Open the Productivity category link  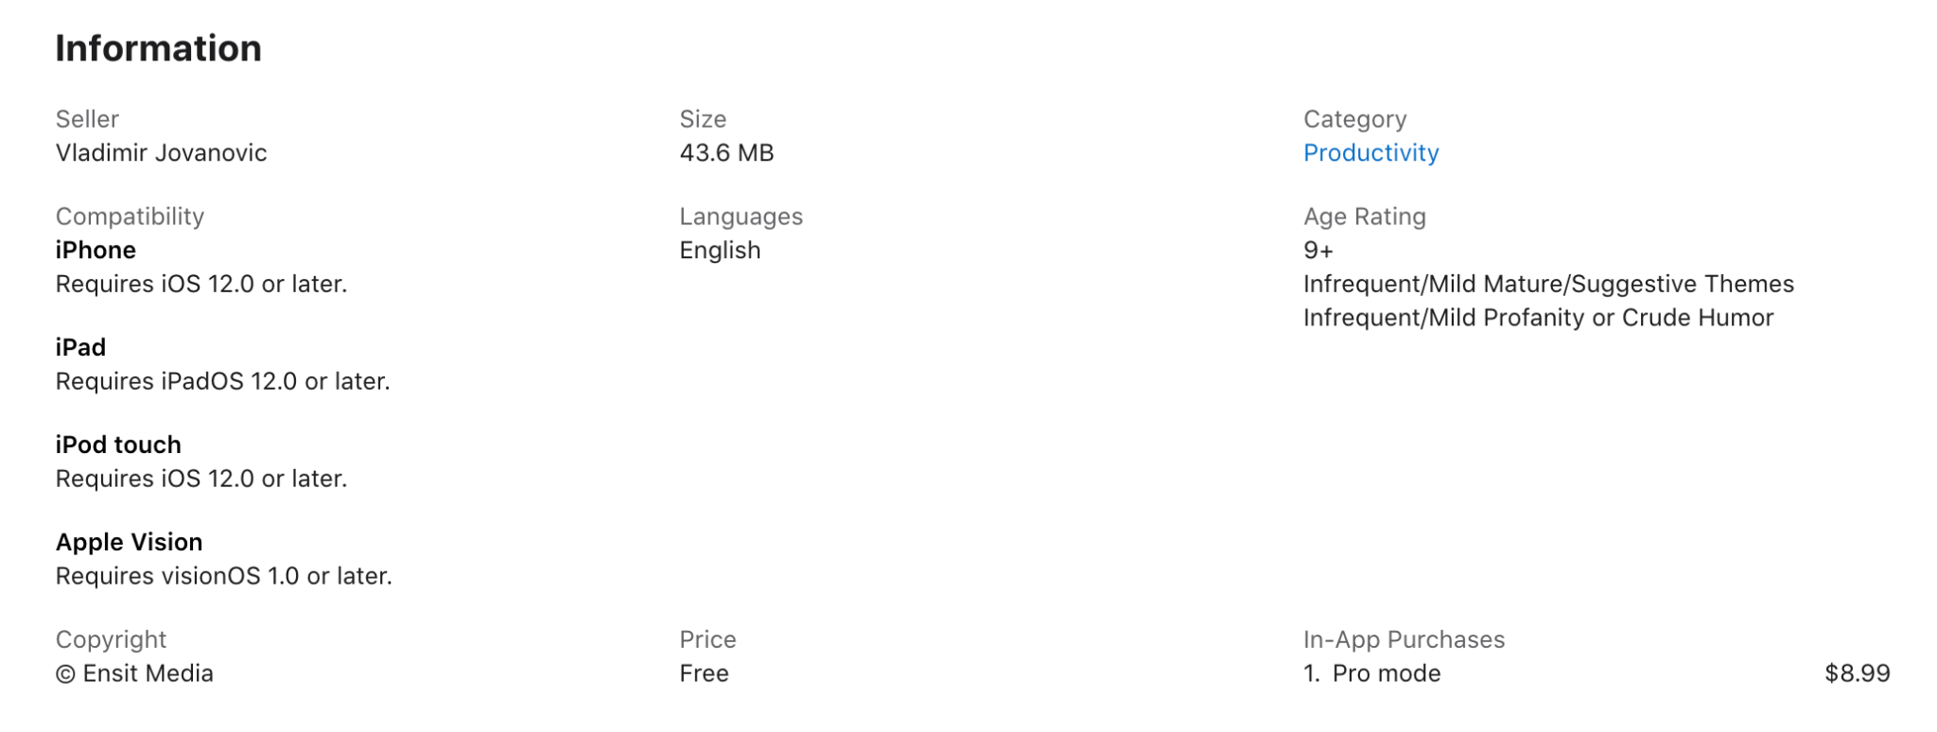(1370, 153)
